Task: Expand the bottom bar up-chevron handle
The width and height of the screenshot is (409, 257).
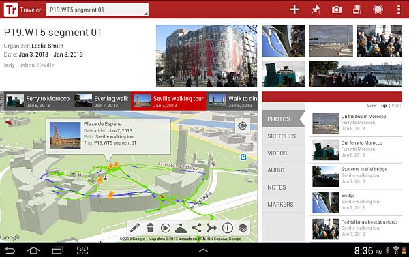Action: [x=203, y=250]
